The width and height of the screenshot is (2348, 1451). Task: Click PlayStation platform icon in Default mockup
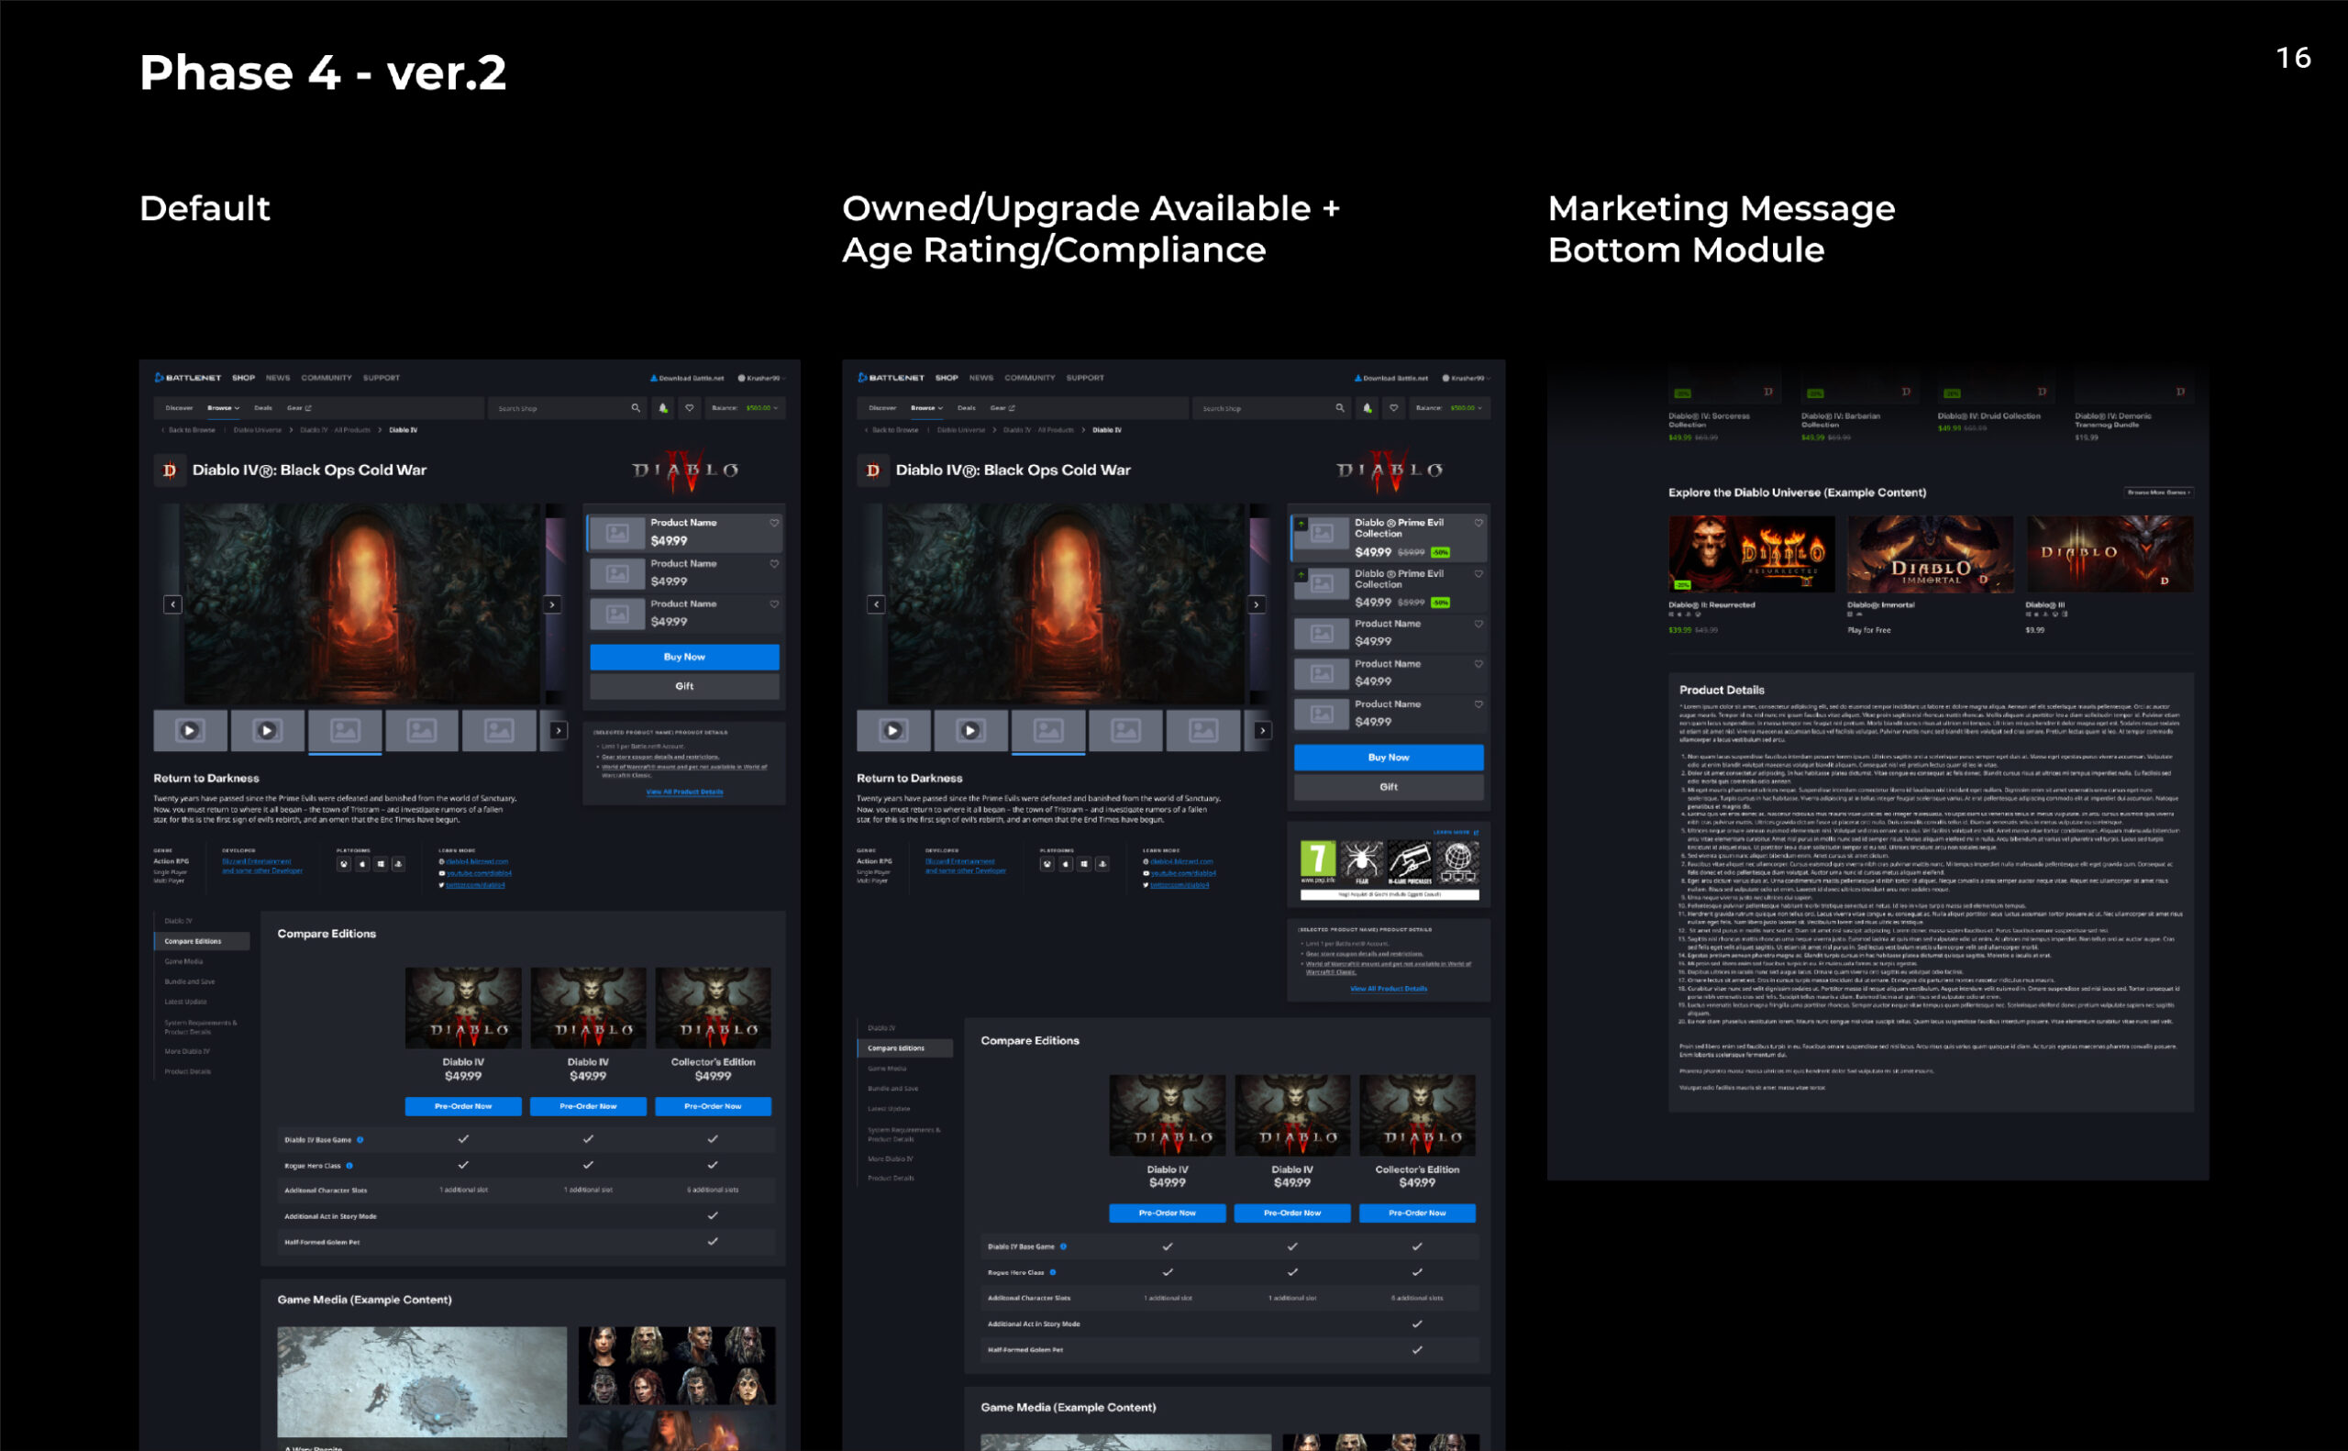(x=398, y=864)
